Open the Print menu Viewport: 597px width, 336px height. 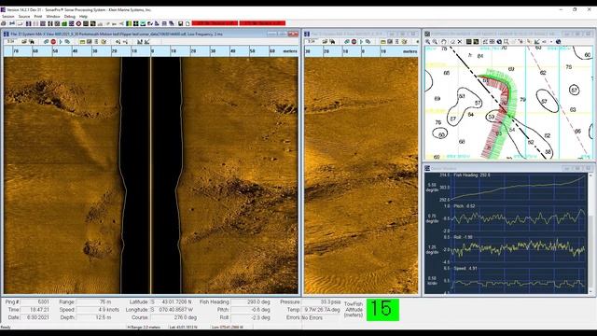[38, 17]
